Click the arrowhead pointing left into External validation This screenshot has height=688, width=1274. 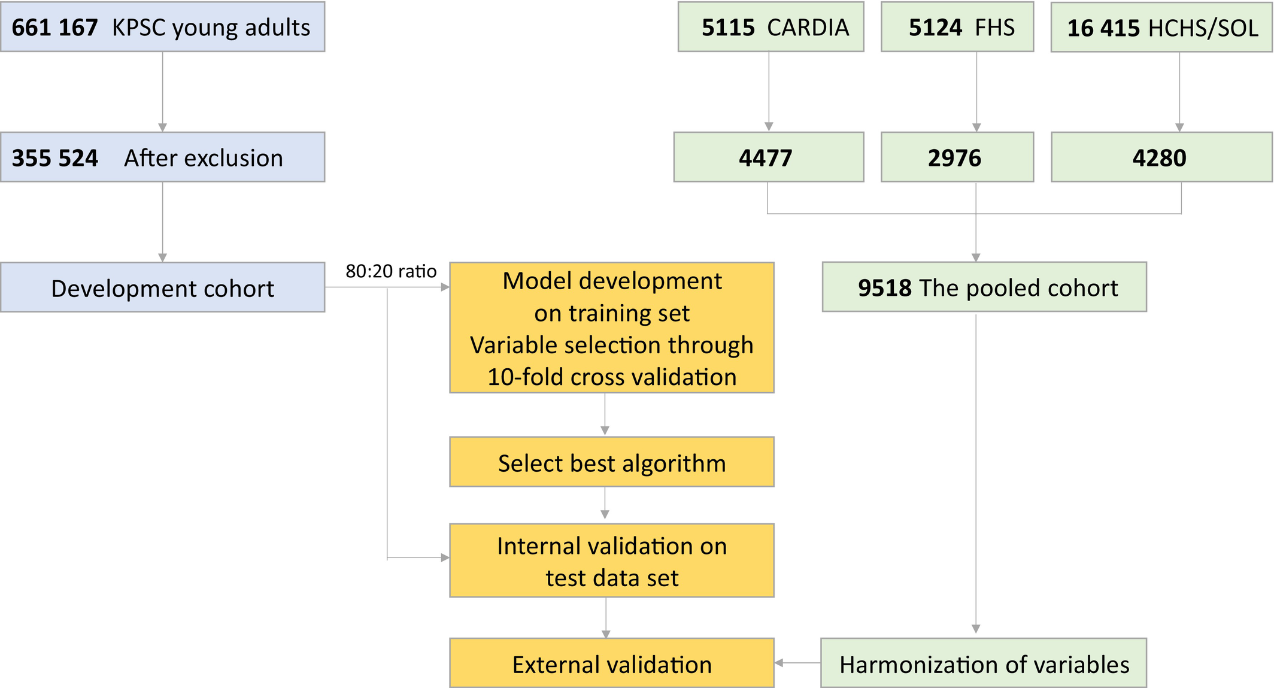click(x=779, y=663)
